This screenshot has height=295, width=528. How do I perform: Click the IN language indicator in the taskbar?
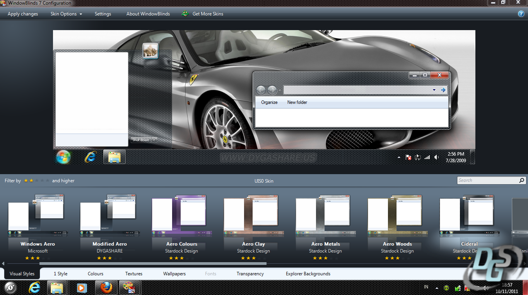pyautogui.click(x=426, y=287)
